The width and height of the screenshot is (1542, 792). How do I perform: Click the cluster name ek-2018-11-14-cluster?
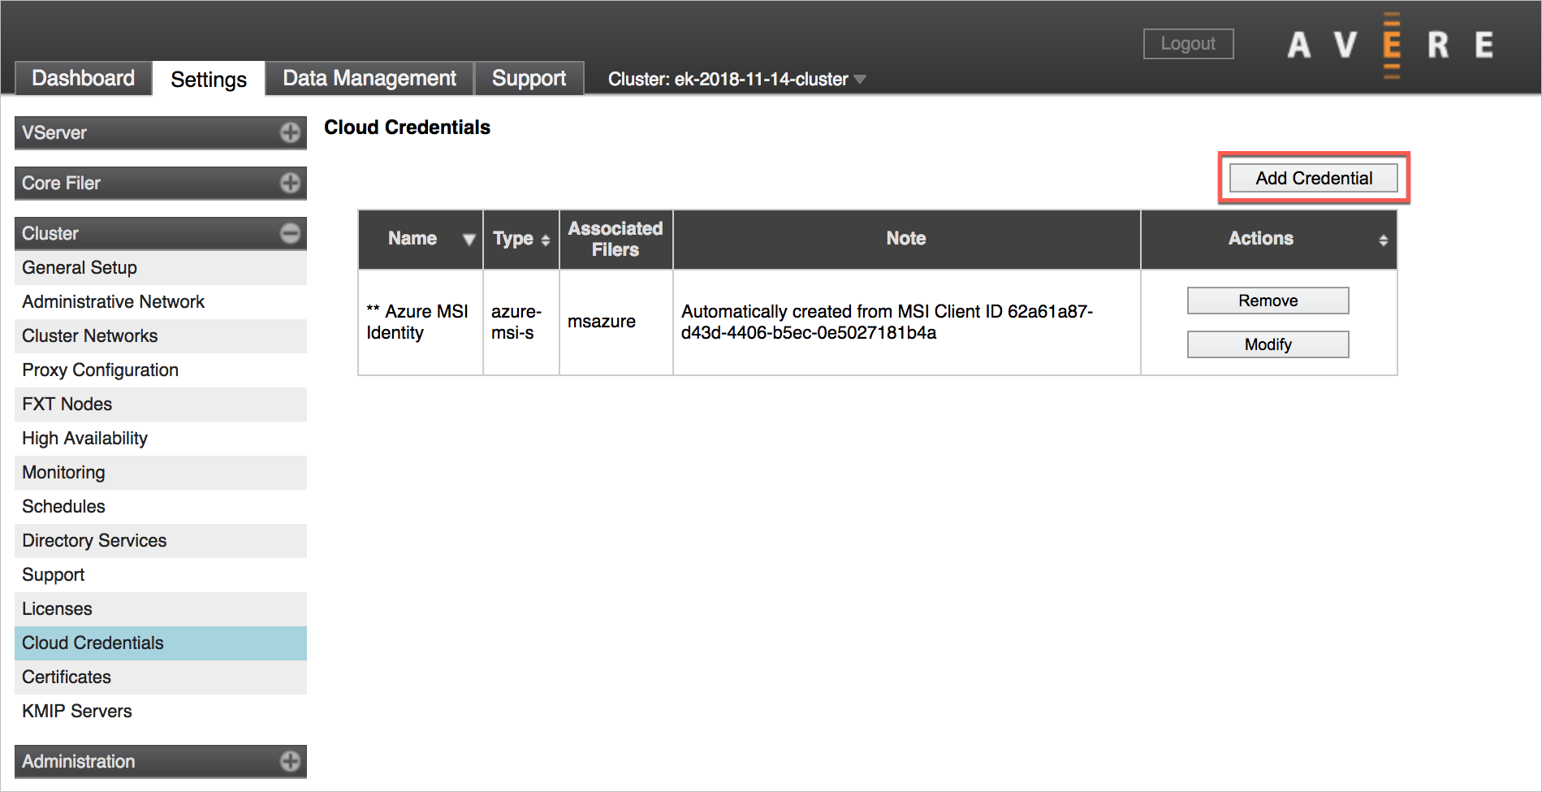coord(761,80)
